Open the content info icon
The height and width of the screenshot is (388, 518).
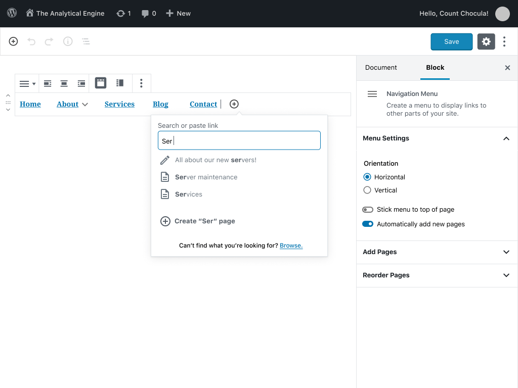(68, 41)
